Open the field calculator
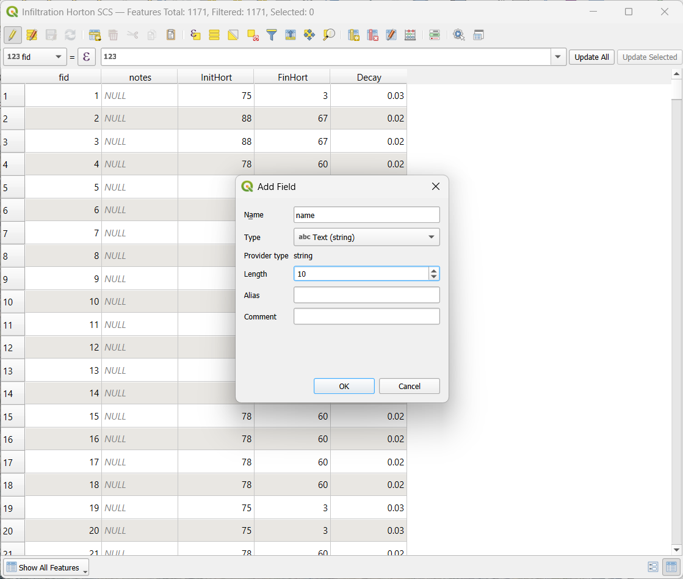Screen dimensions: 683x579 [x=410, y=35]
